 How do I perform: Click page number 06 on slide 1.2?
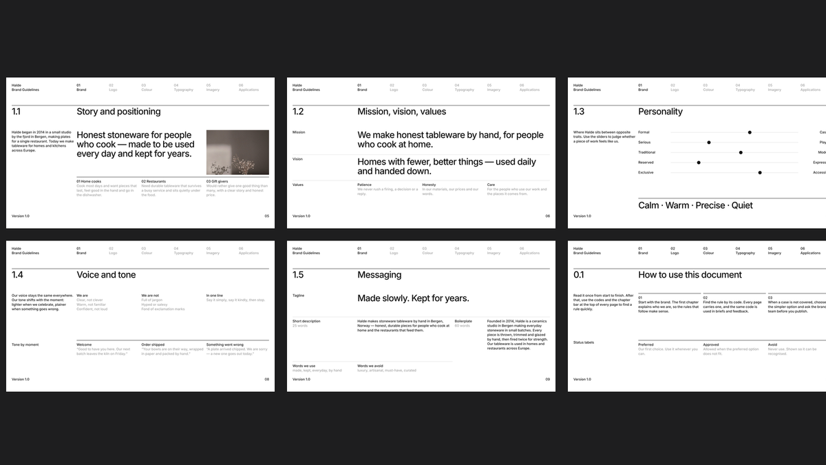(x=548, y=216)
